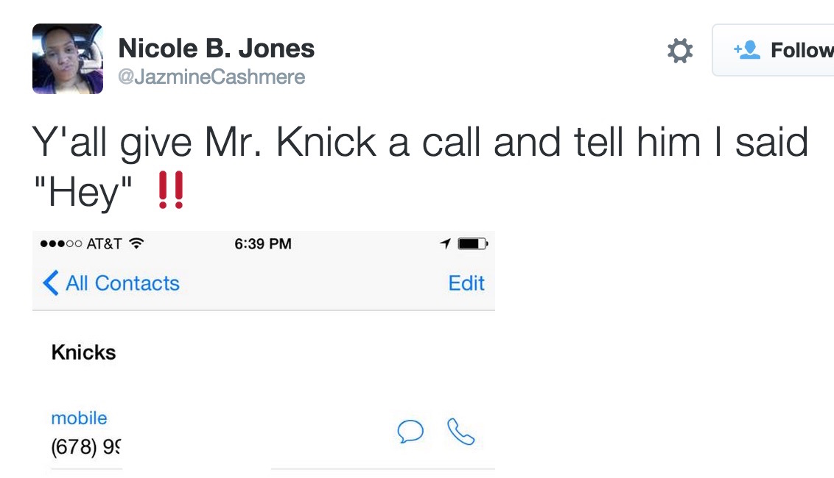Click the back chevron before All Contacts
The width and height of the screenshot is (834, 478).
(x=50, y=283)
